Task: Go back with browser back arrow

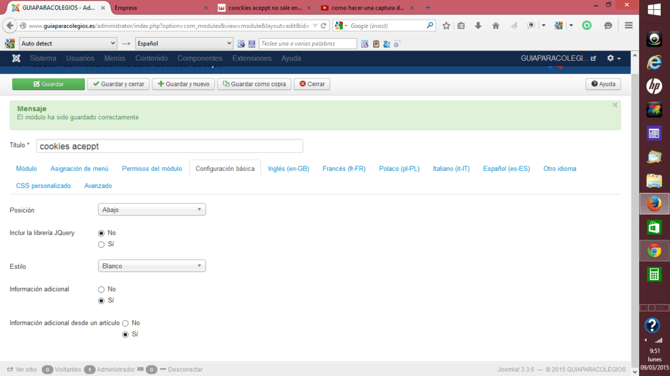Action: pyautogui.click(x=9, y=26)
